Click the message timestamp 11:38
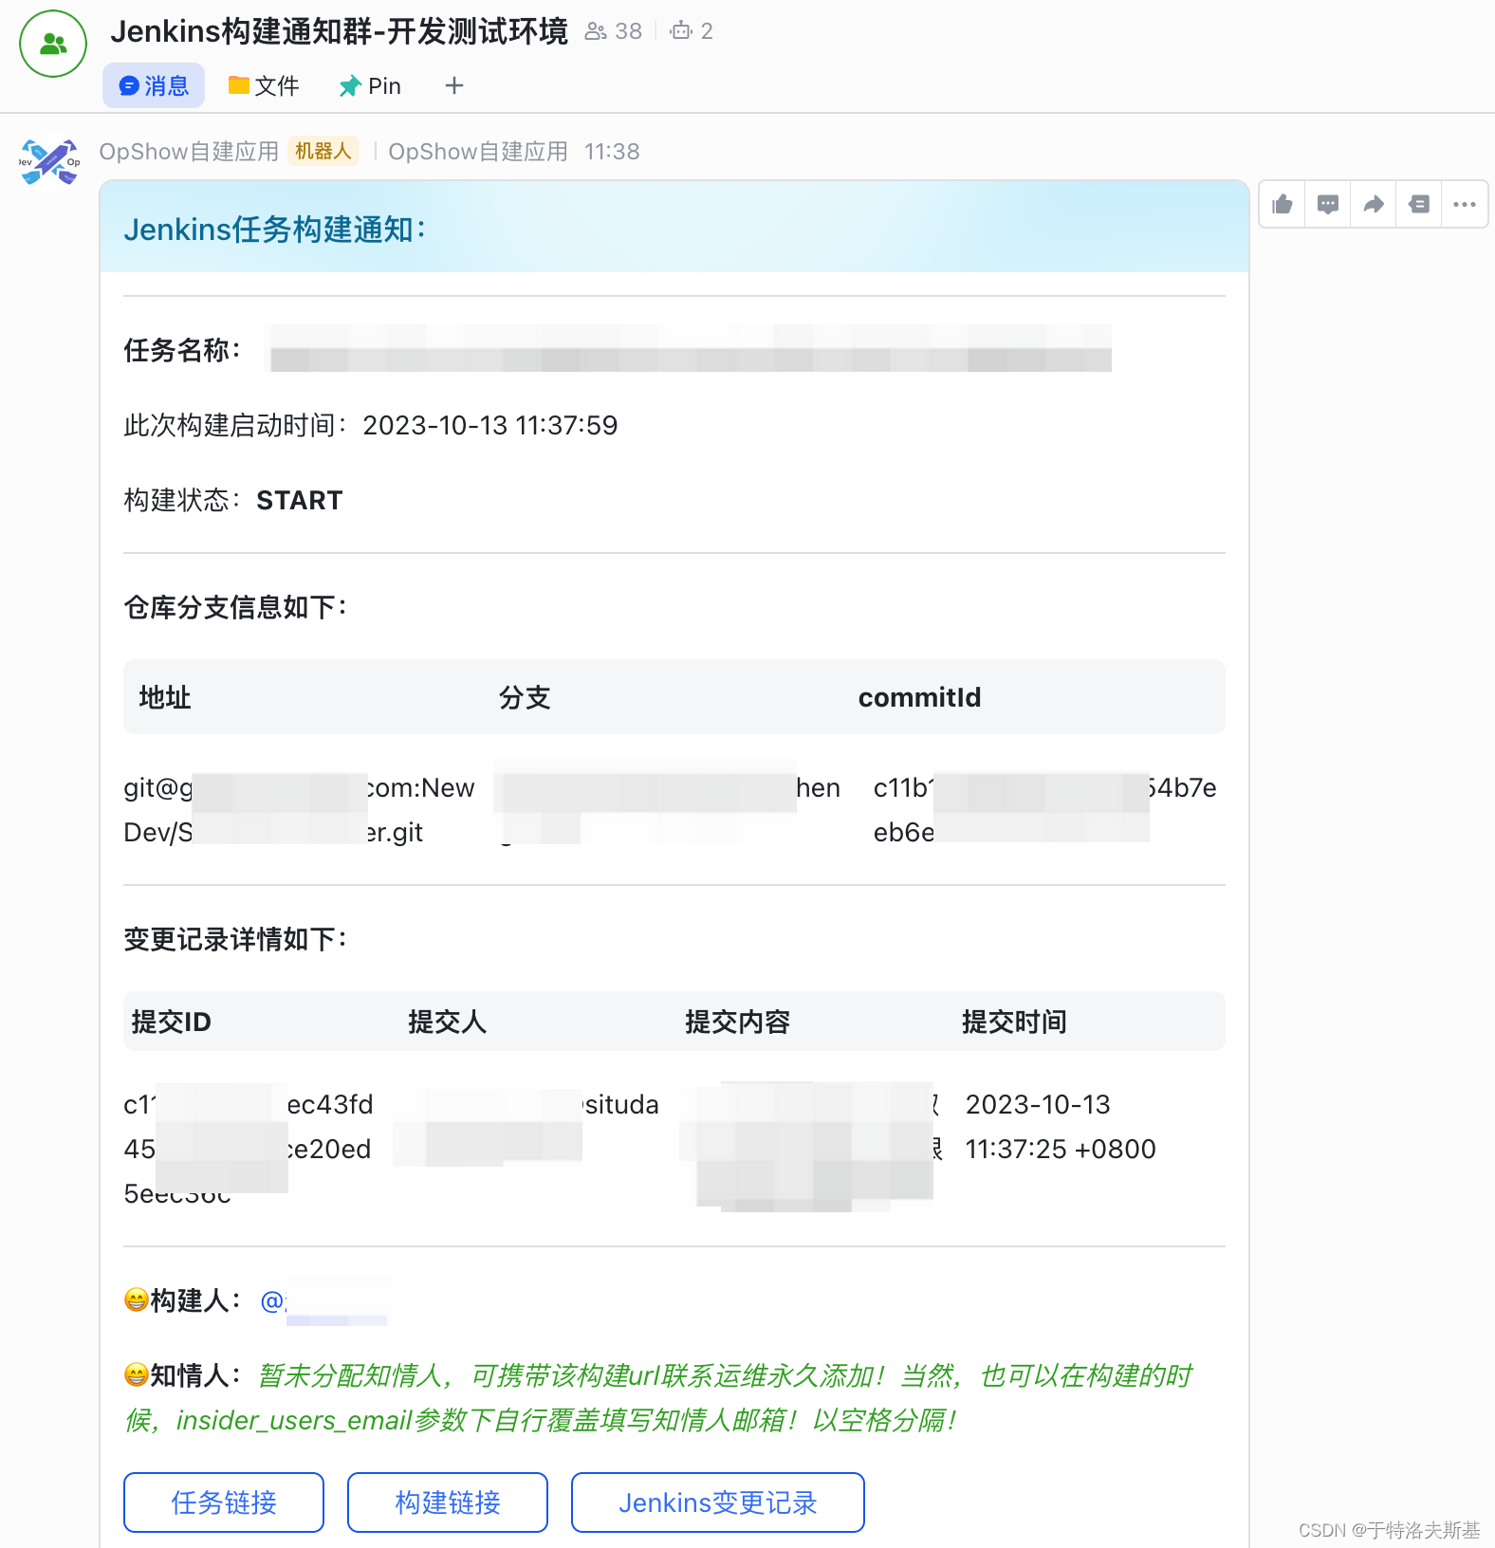The image size is (1495, 1548). pyautogui.click(x=612, y=152)
